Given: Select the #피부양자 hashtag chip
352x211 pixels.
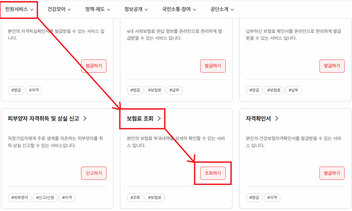Looking at the screenshot, I should tap(20, 198).
